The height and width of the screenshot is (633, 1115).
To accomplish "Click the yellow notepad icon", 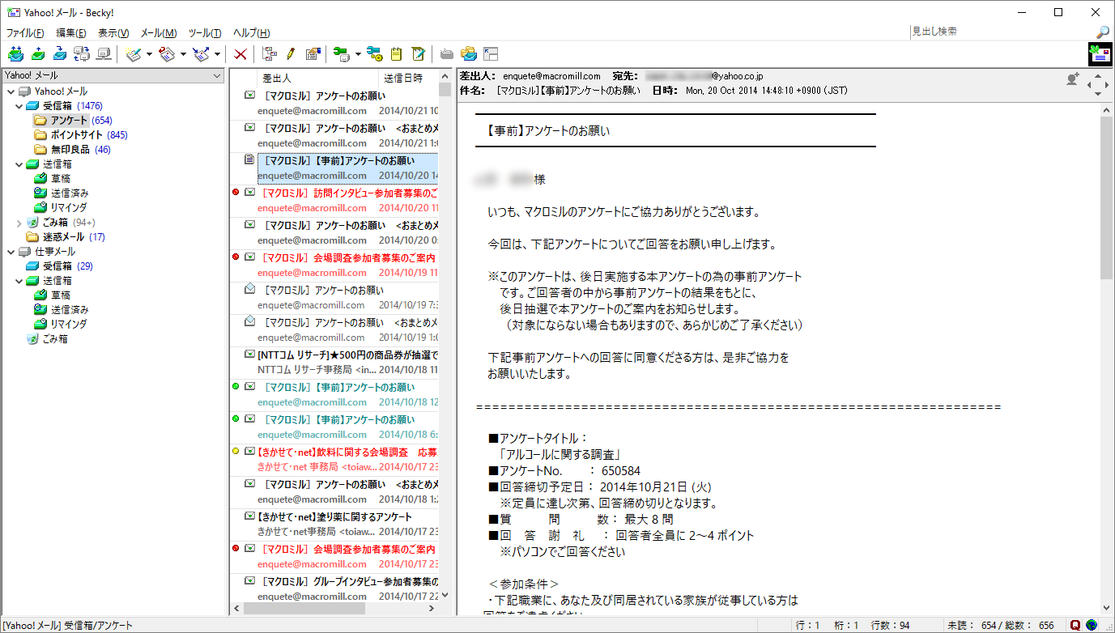I will 396,54.
